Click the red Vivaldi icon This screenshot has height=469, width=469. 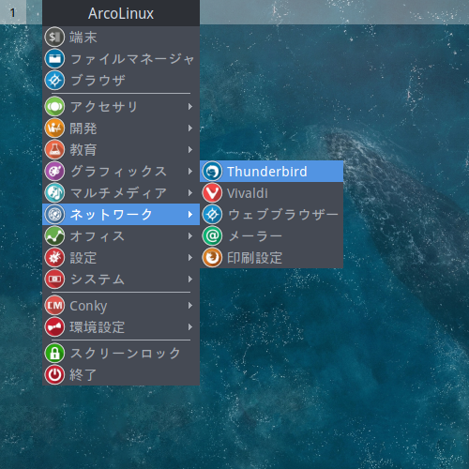point(212,193)
